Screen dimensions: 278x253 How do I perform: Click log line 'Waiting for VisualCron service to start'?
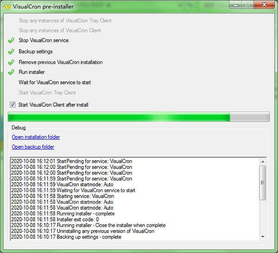click(73, 190)
